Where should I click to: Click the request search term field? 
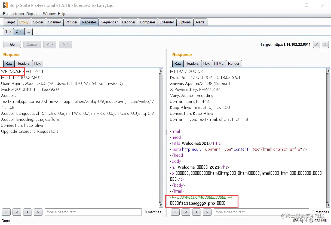tap(93, 212)
